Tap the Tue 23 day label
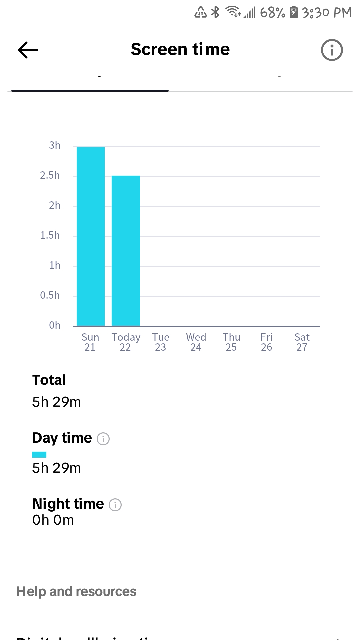Viewport: 360px width, 640px height. (x=161, y=342)
